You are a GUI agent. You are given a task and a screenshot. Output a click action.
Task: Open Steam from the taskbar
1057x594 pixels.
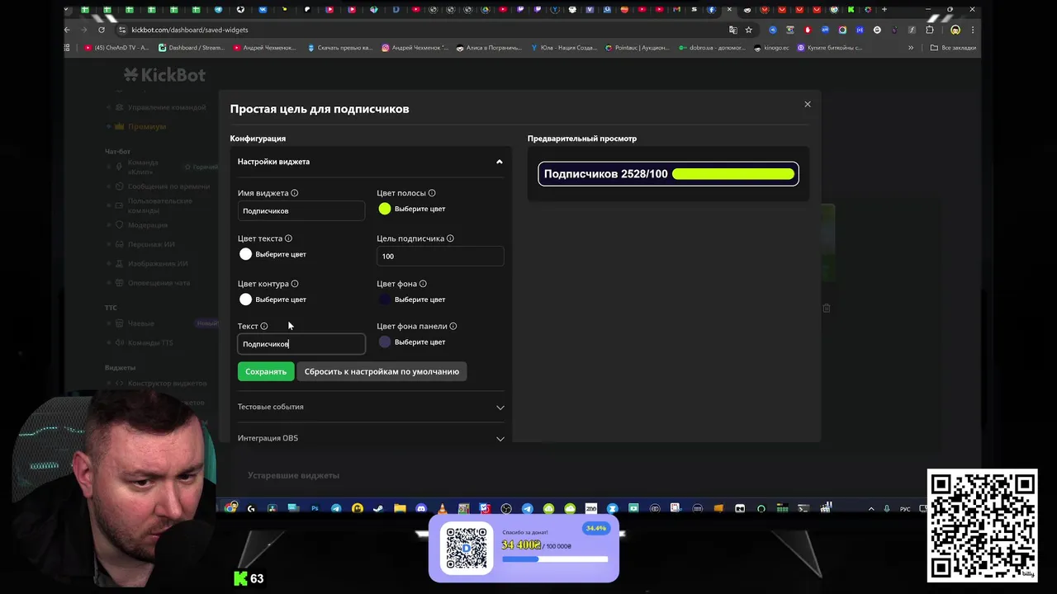click(x=378, y=508)
